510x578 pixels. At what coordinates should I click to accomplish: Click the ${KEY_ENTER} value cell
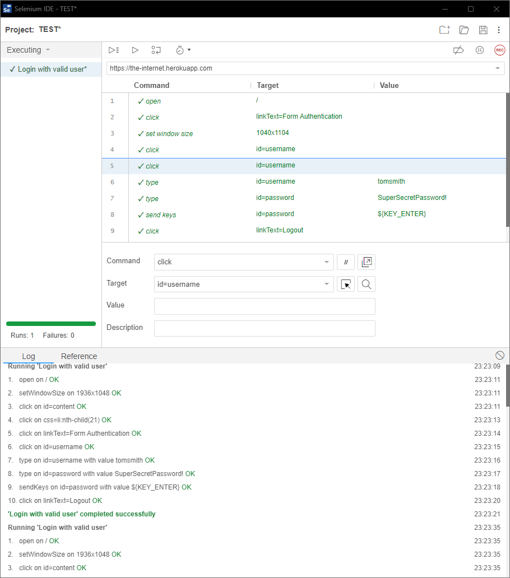click(402, 214)
